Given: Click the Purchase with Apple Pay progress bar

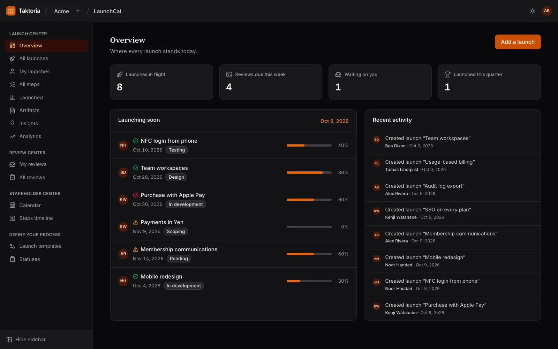Looking at the screenshot, I should point(309,200).
